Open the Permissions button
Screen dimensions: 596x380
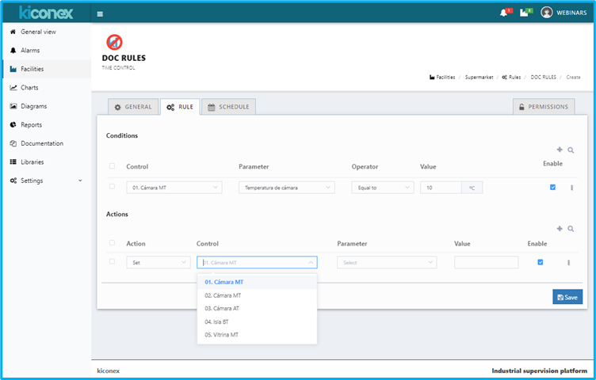[x=544, y=107]
